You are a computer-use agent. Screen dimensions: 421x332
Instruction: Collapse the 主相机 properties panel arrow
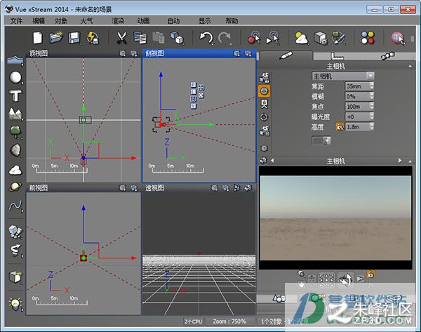click(x=410, y=66)
